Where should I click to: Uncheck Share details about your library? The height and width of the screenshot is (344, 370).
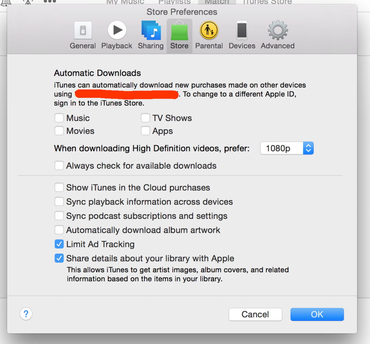tap(59, 258)
